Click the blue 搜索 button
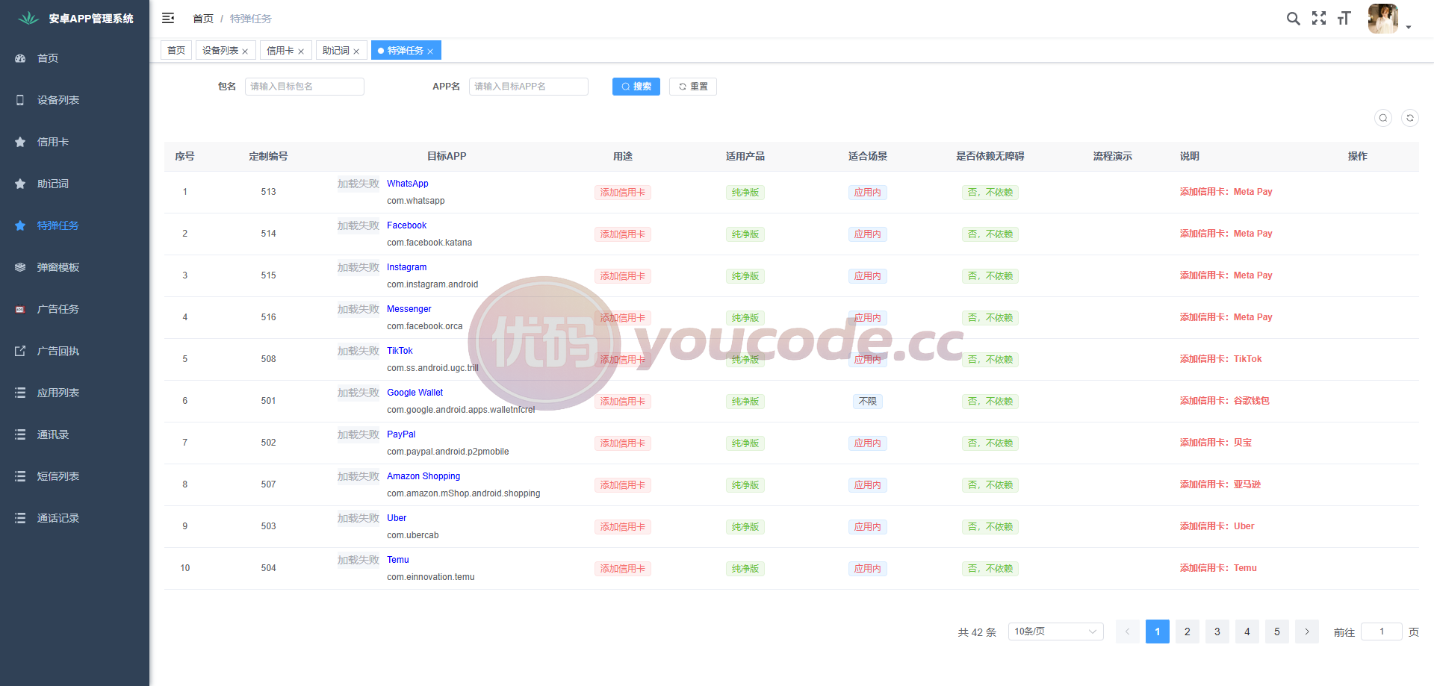 coord(636,87)
